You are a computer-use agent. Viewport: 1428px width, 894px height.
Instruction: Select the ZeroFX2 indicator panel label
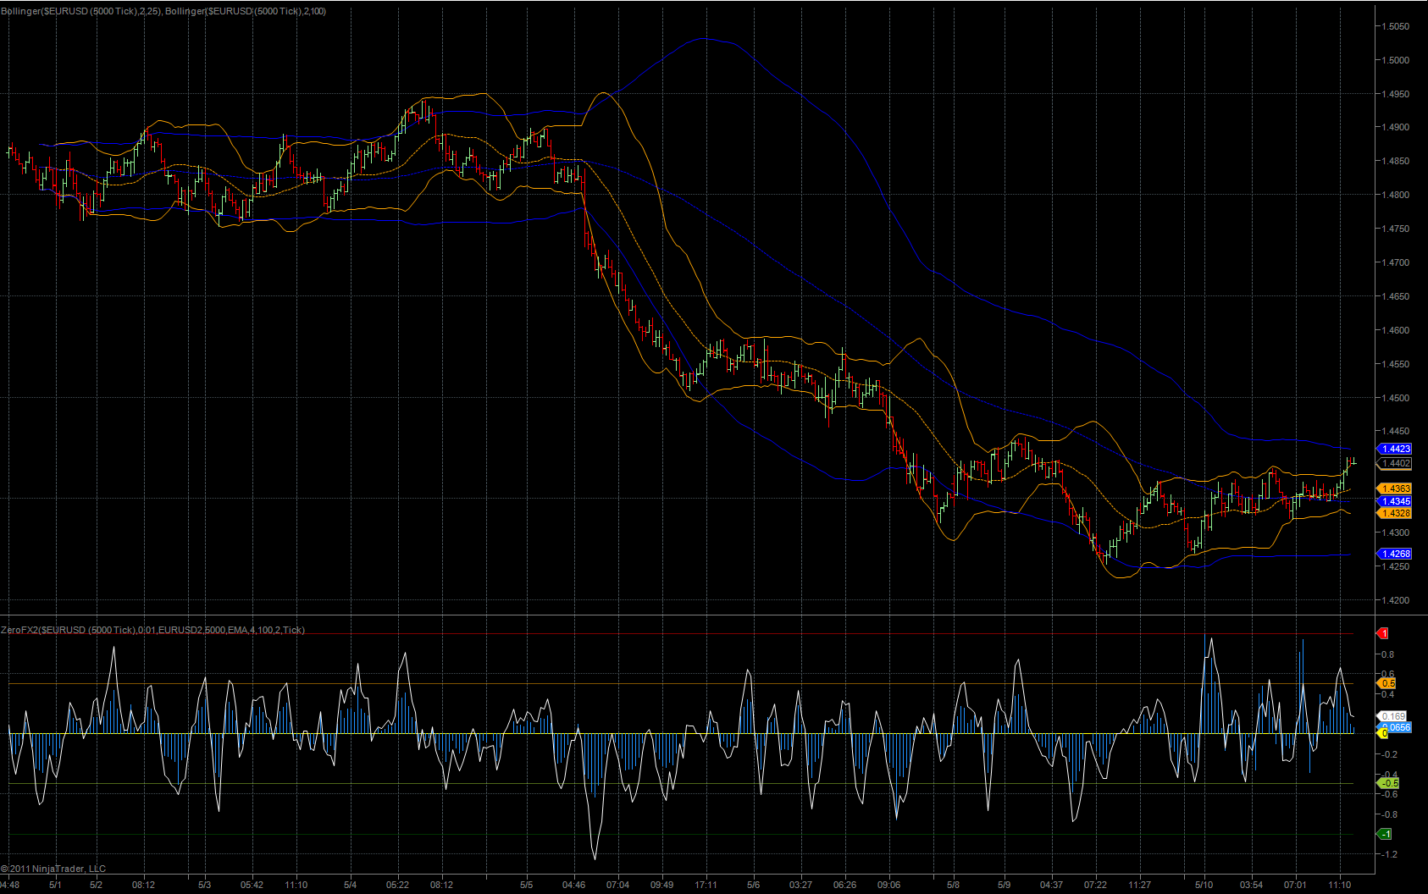click(x=152, y=630)
